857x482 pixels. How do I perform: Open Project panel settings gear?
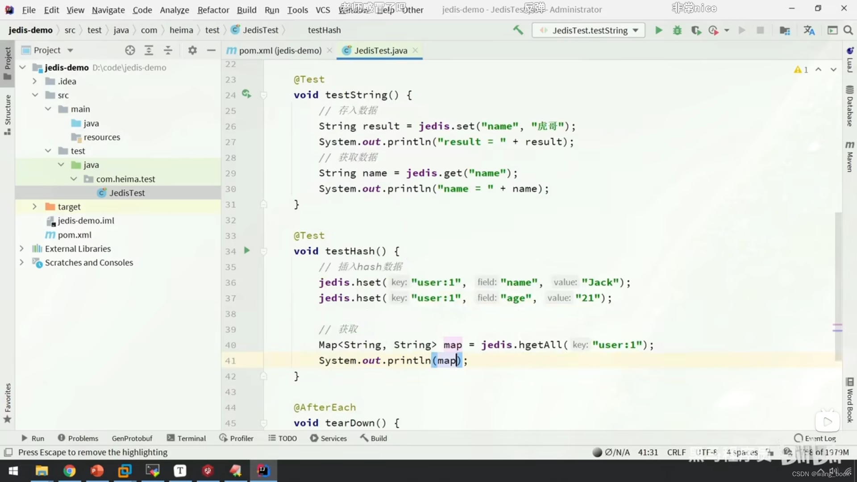point(192,50)
